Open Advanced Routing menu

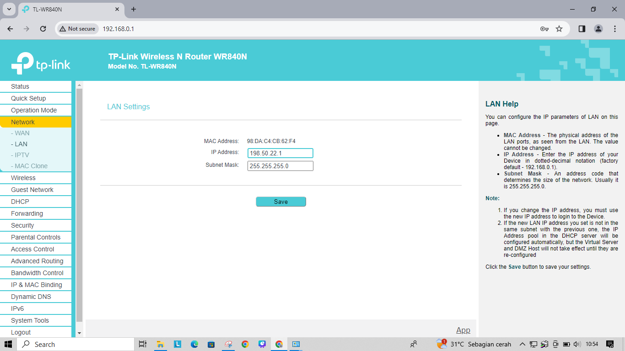pos(36,261)
